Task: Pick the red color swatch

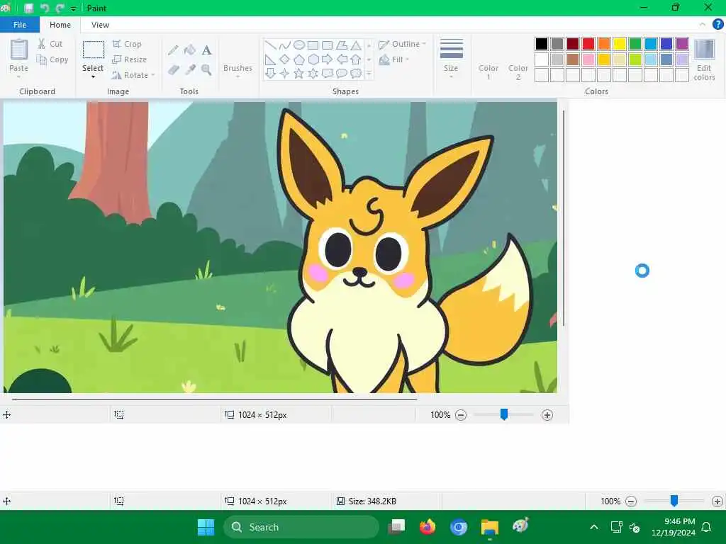Action: click(x=588, y=44)
